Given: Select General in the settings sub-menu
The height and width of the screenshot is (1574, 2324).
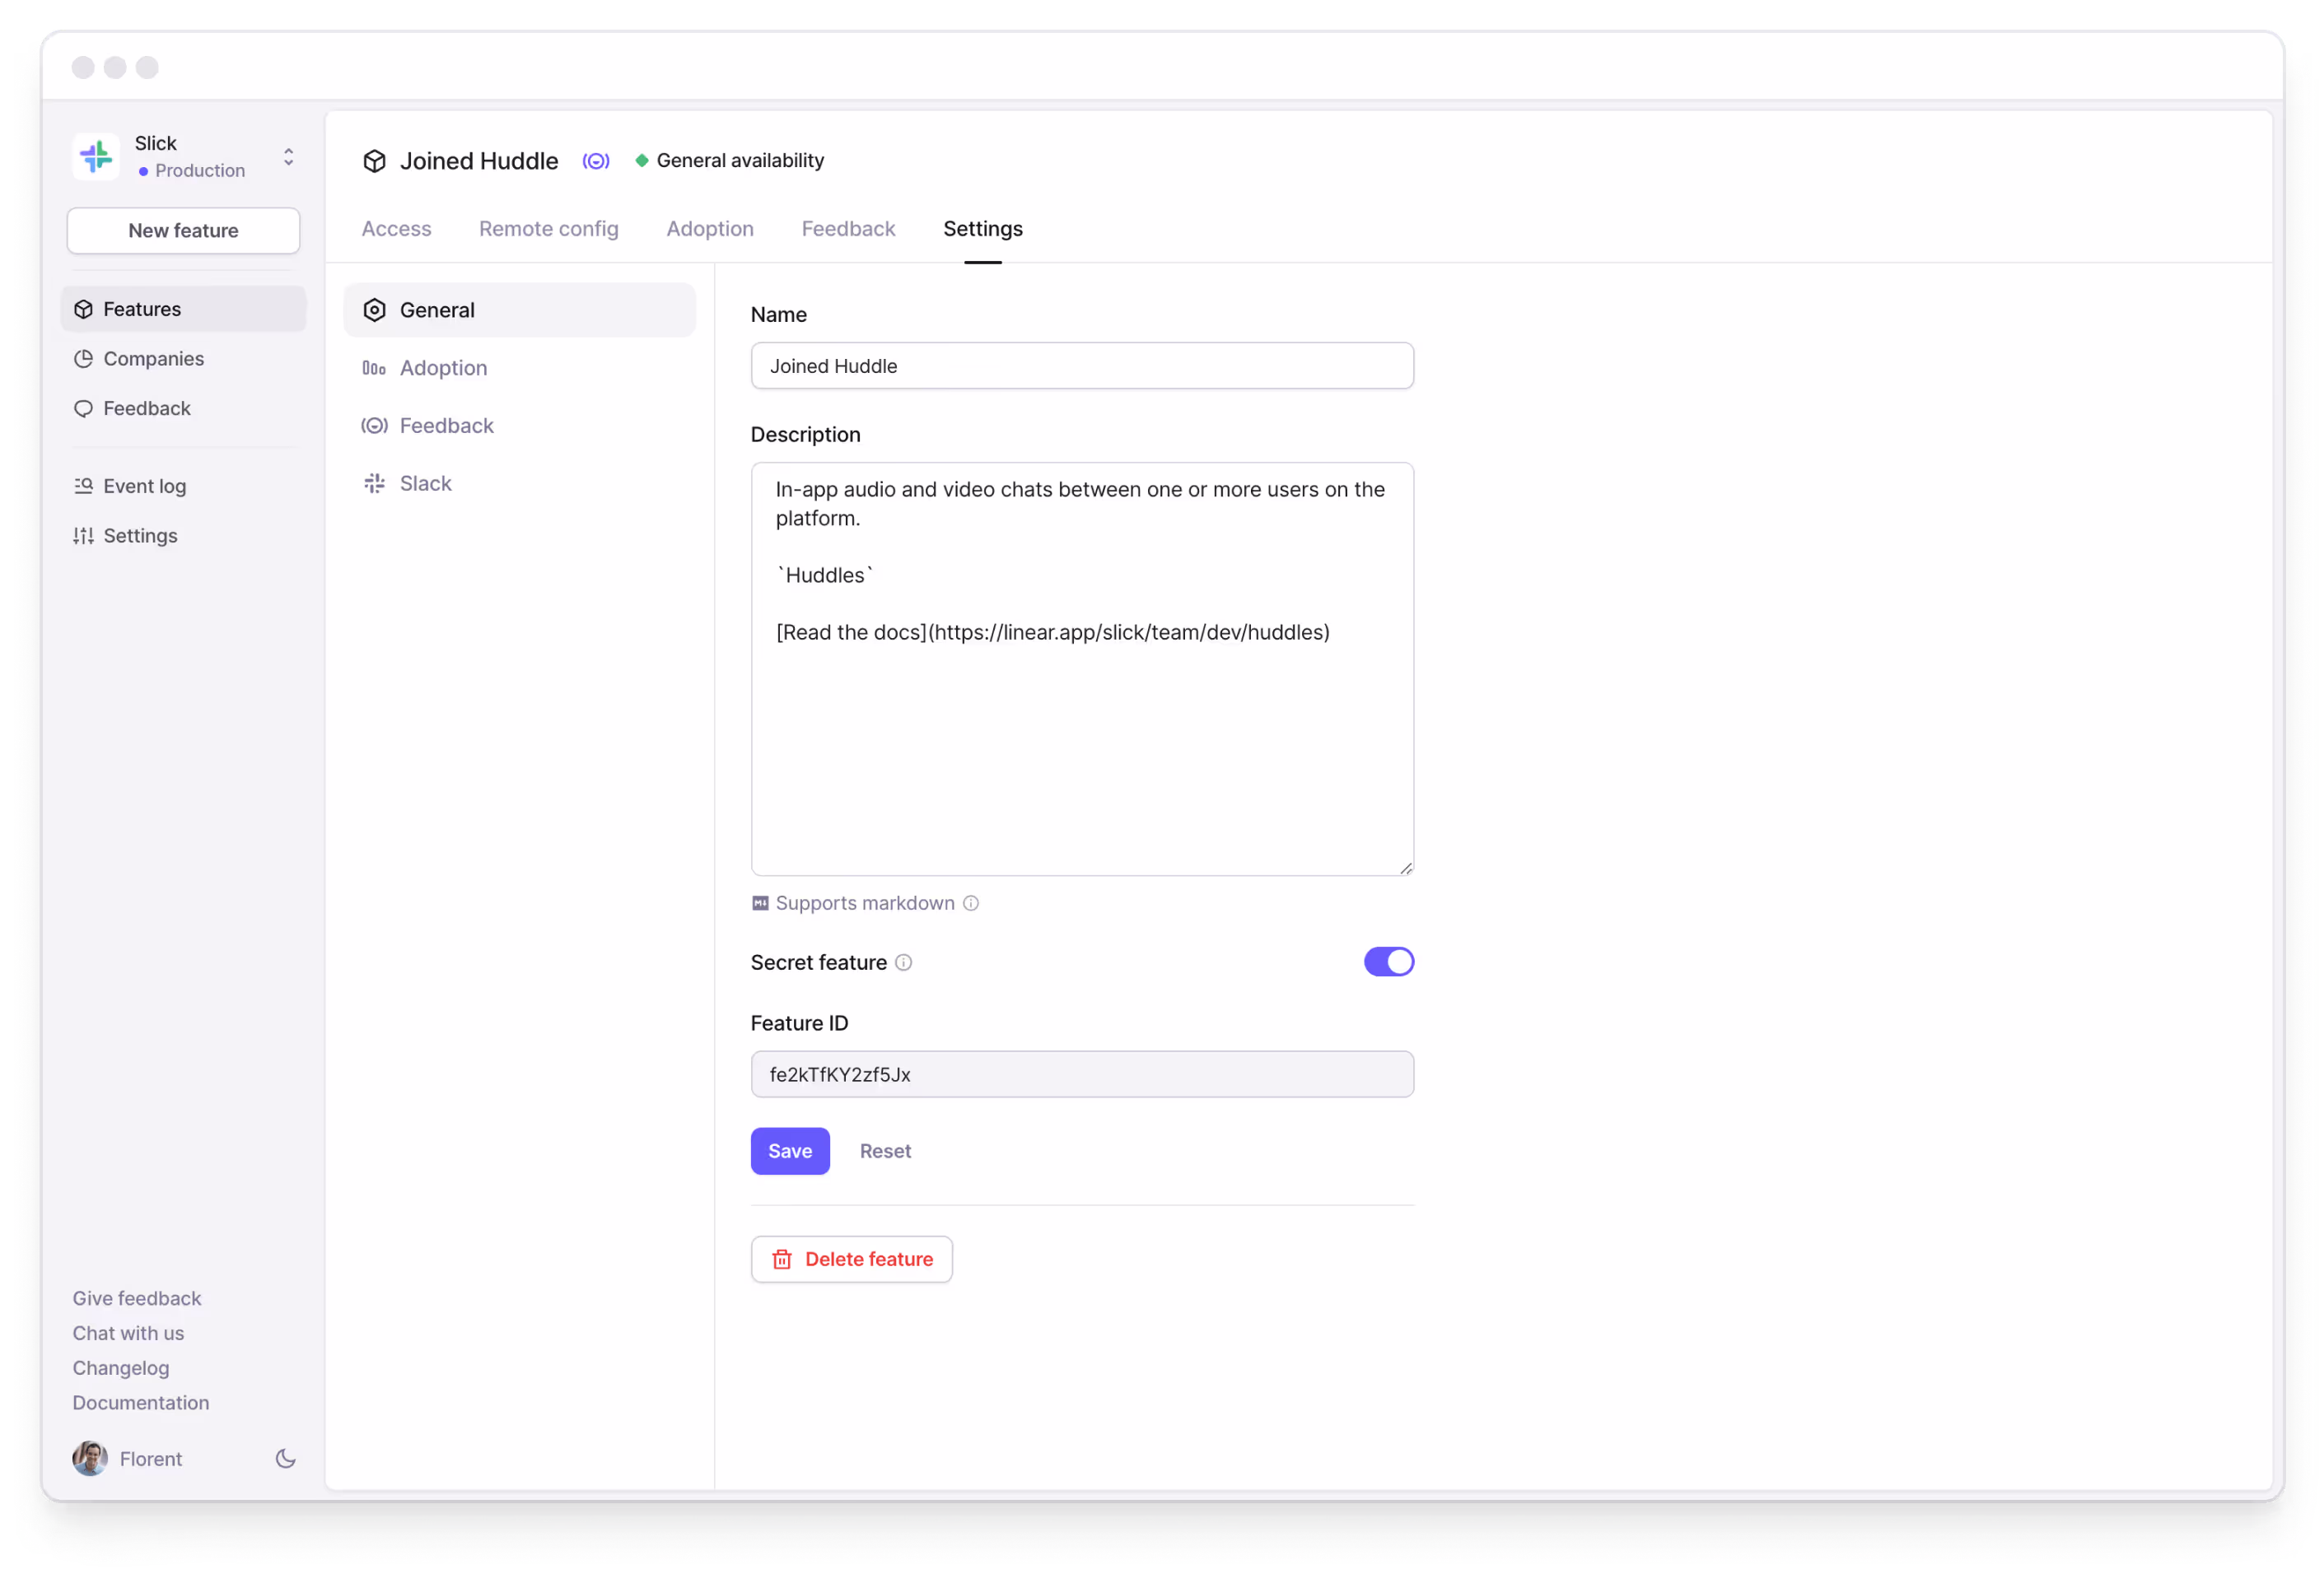Looking at the screenshot, I should (520, 311).
